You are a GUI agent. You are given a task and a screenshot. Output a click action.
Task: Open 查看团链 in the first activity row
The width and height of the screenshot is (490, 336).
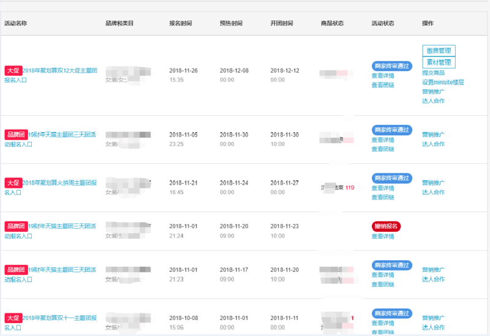(x=383, y=85)
